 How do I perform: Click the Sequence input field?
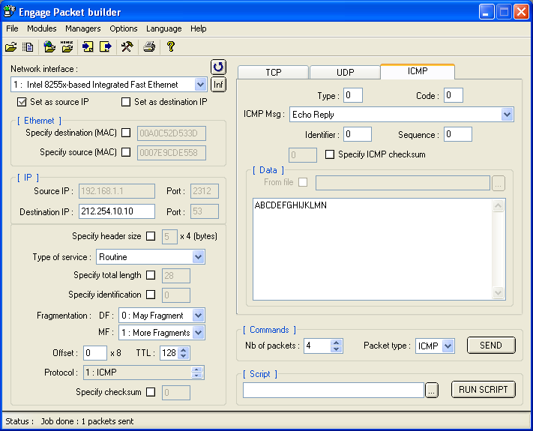[457, 134]
